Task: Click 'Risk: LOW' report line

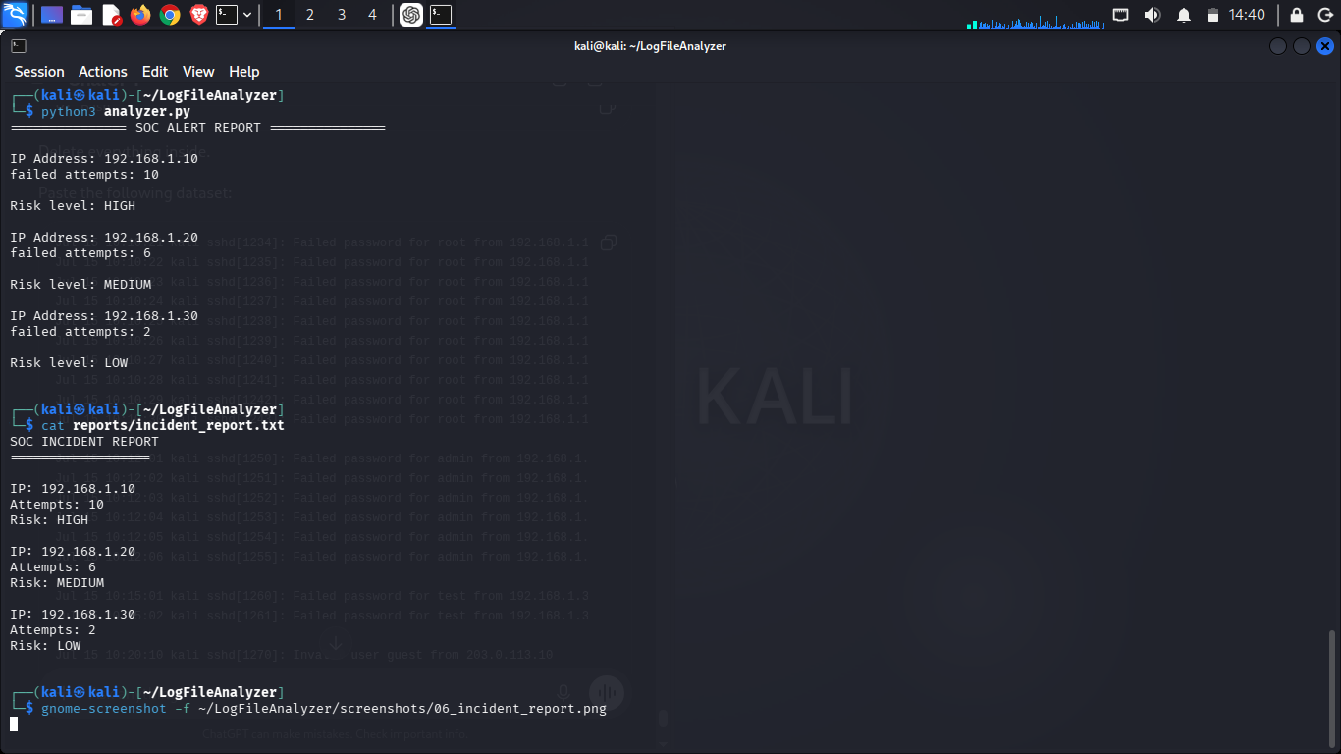Action: [45, 645]
